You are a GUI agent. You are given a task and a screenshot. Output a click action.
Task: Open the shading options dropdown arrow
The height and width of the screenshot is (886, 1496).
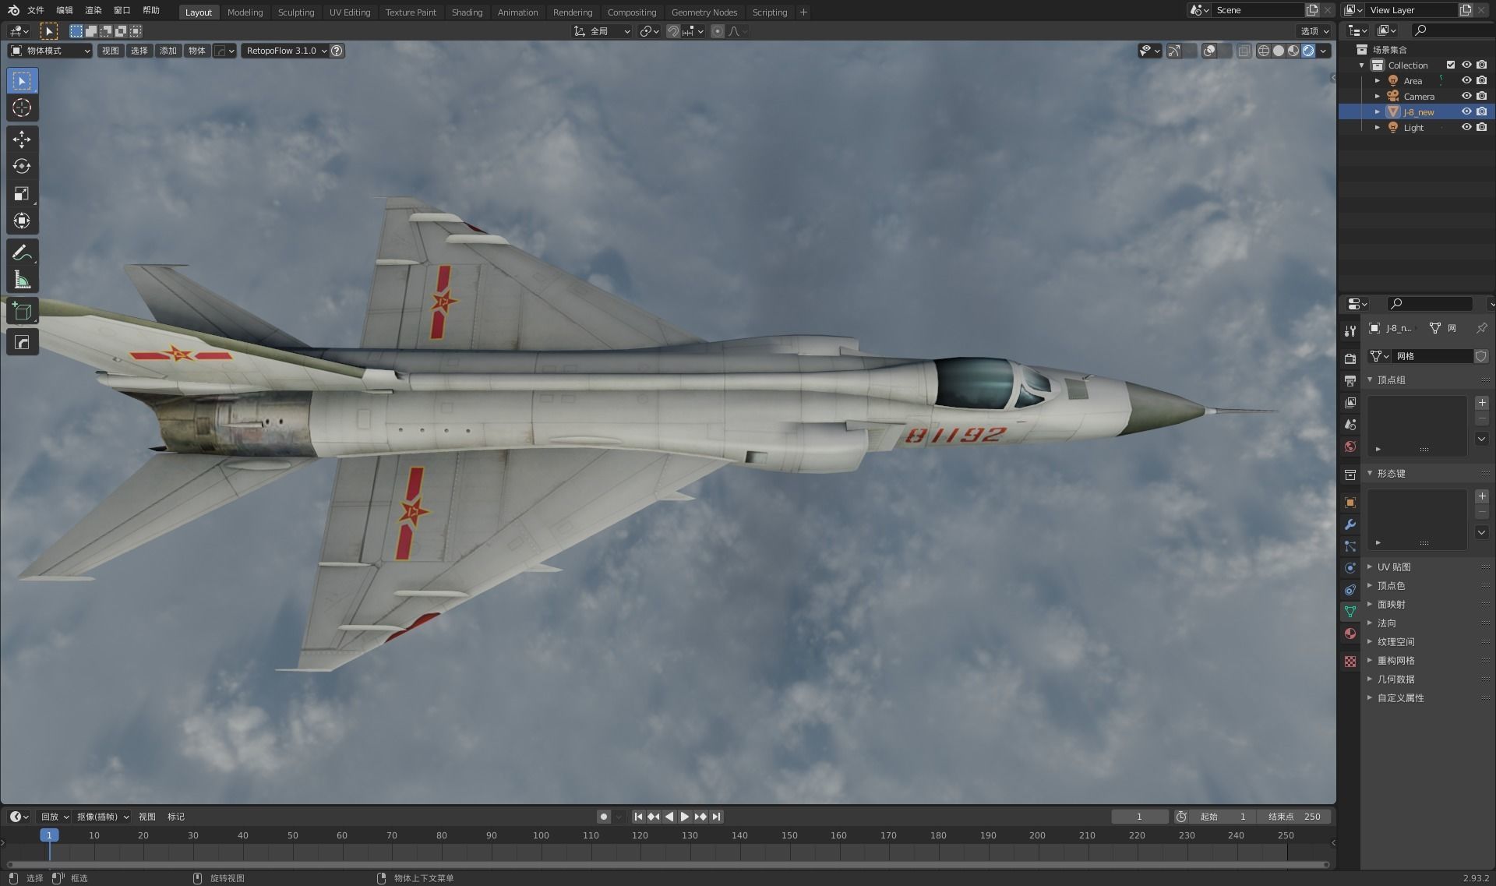1324,51
